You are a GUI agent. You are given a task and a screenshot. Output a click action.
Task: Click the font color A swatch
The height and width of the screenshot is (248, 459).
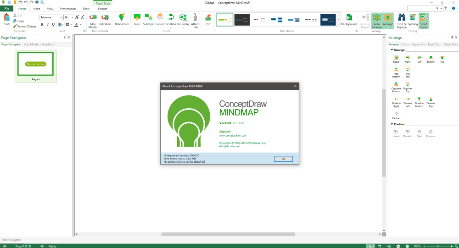tap(76, 25)
